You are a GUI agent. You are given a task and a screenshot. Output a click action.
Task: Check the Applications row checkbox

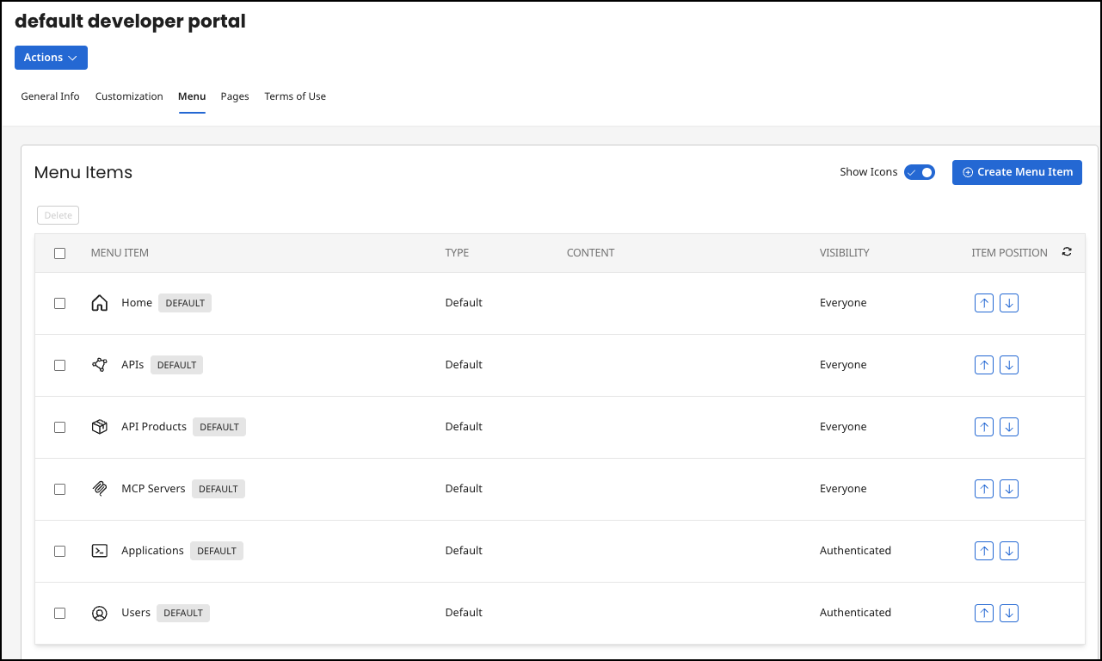click(59, 551)
